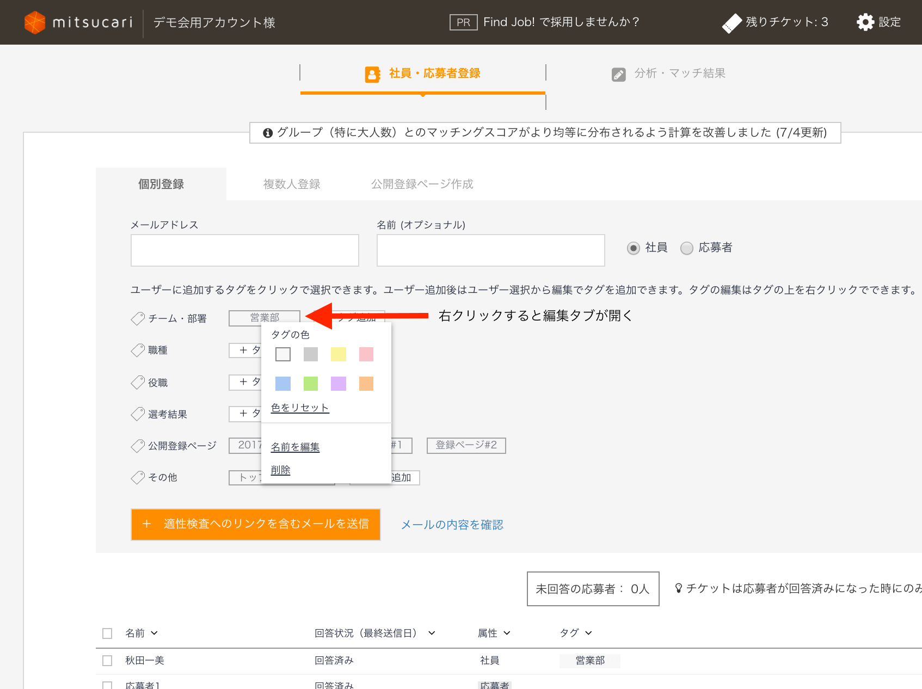
Task: Check the checkbox for 秋田一美
Action: (107, 660)
